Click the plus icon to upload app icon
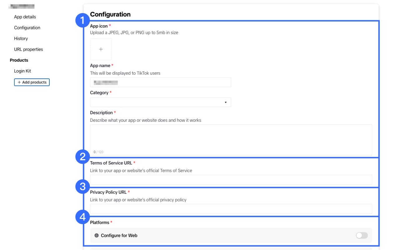The image size is (398, 250). click(x=101, y=49)
